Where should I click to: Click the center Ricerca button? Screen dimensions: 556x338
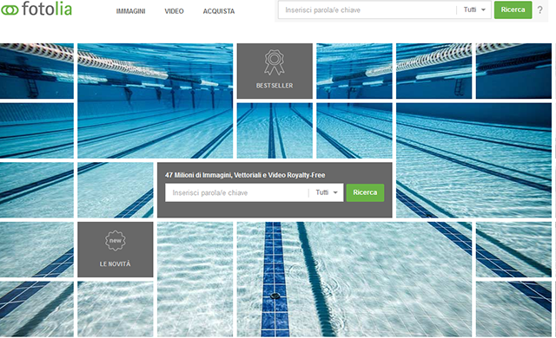(365, 192)
